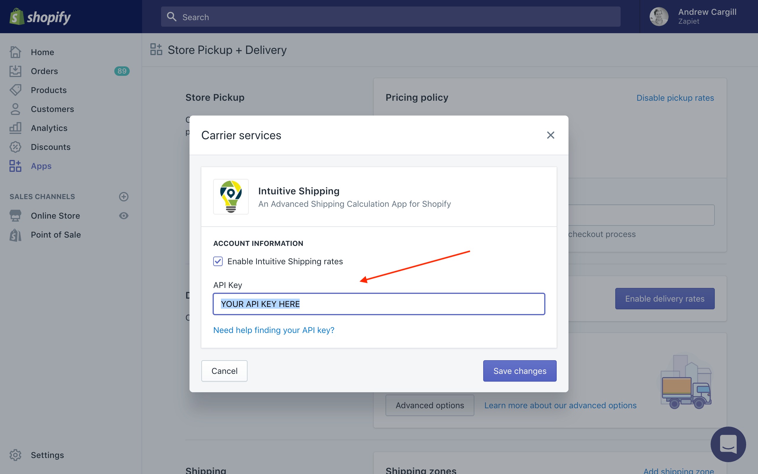This screenshot has width=758, height=474.
Task: Click the Point of Sale bag icon
Action: click(x=15, y=235)
